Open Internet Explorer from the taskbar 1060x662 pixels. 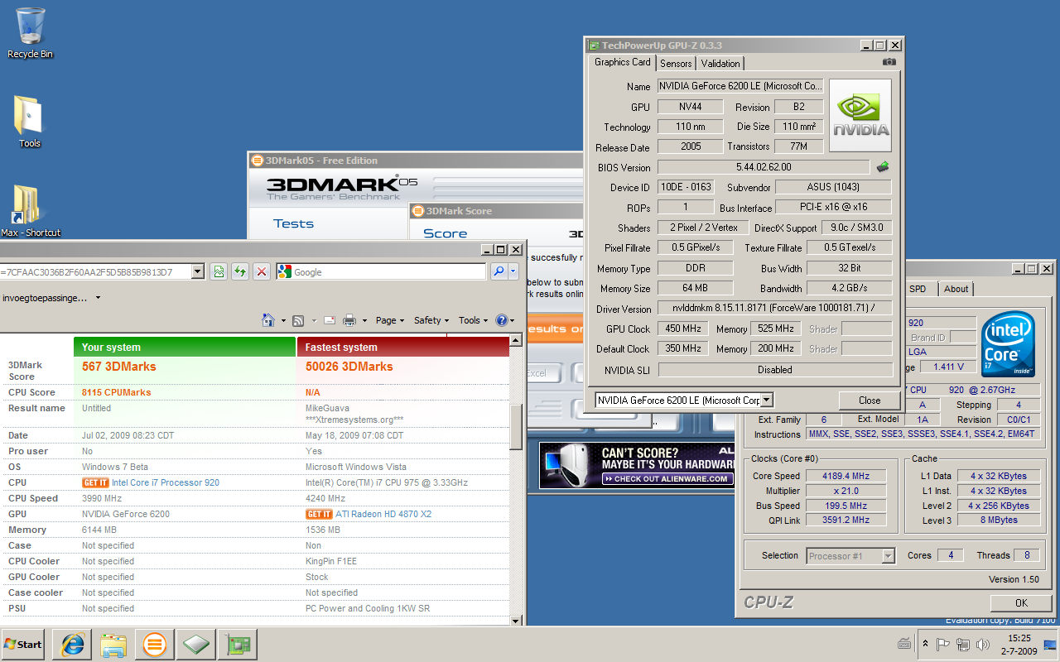point(72,645)
